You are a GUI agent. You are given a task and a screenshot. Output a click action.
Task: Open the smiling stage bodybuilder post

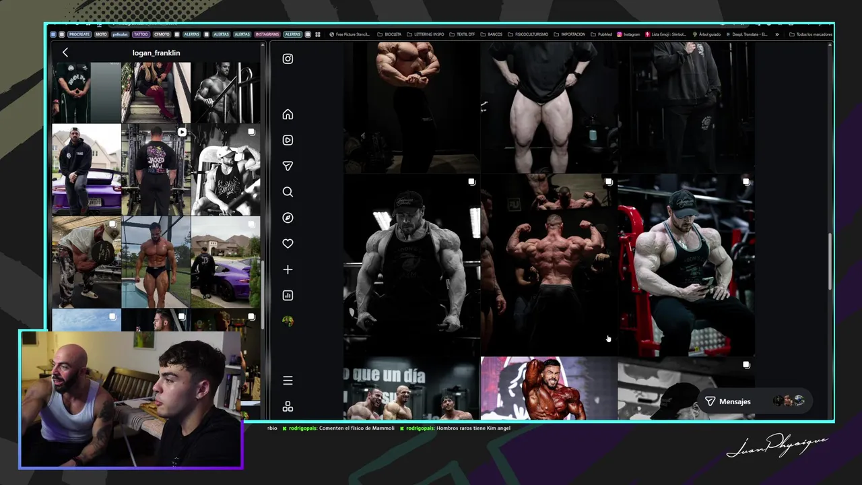point(549,389)
